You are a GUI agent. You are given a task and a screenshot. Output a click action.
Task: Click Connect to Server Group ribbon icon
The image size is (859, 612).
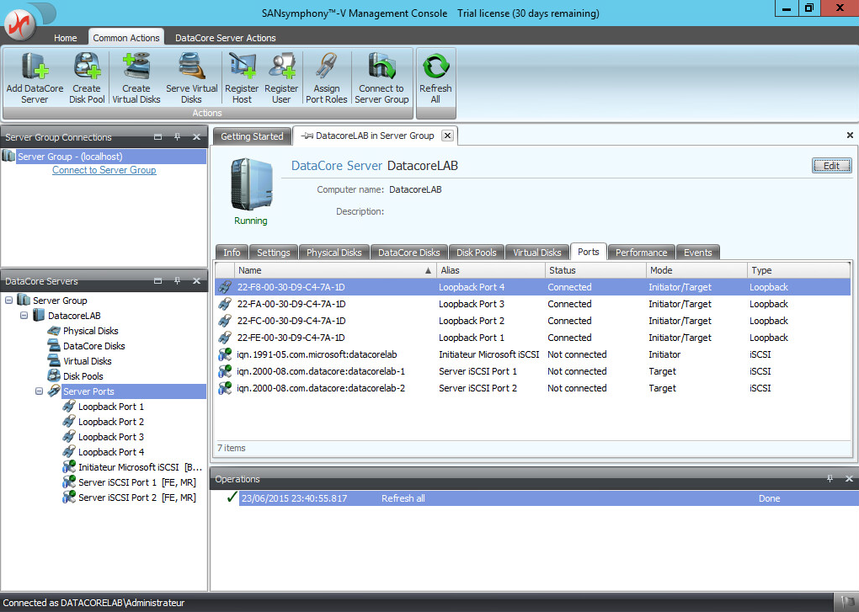coord(381,68)
